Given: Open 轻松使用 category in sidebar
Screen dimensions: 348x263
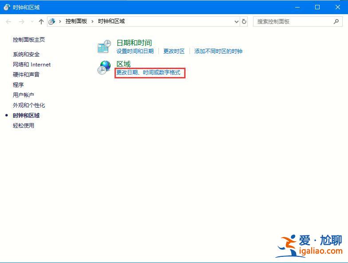Looking at the screenshot, I should (x=24, y=126).
